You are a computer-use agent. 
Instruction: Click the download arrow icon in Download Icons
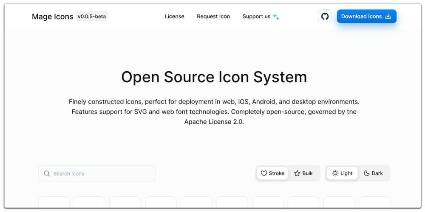click(x=388, y=17)
